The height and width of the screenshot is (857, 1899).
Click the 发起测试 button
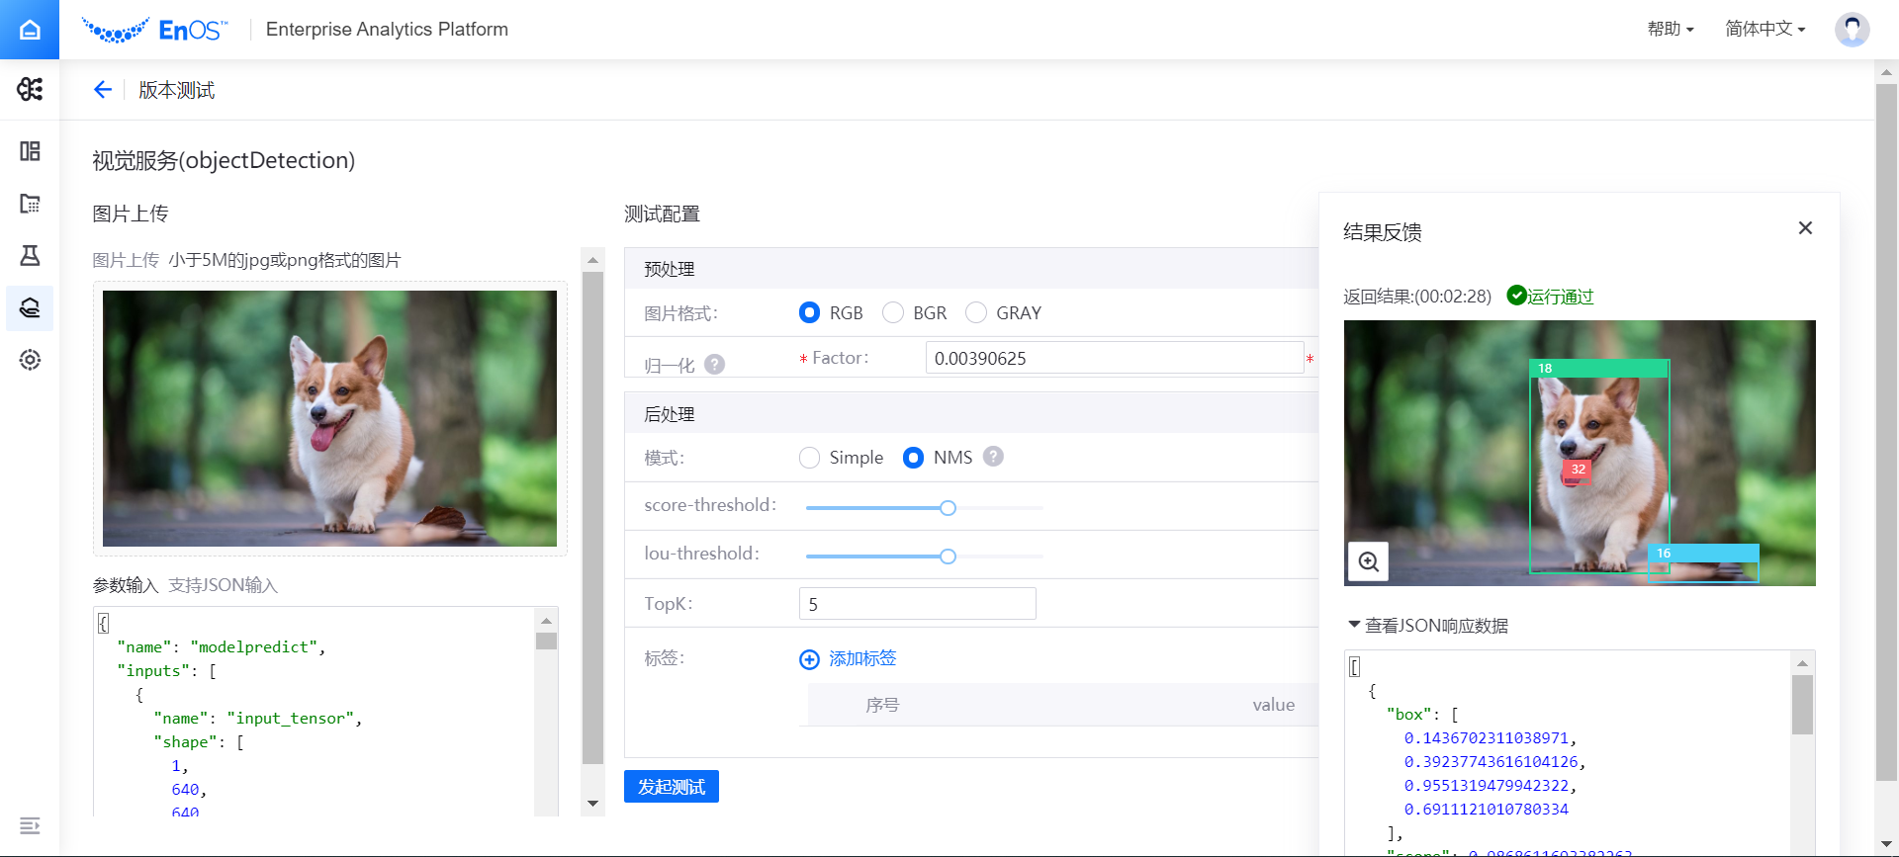[671, 787]
